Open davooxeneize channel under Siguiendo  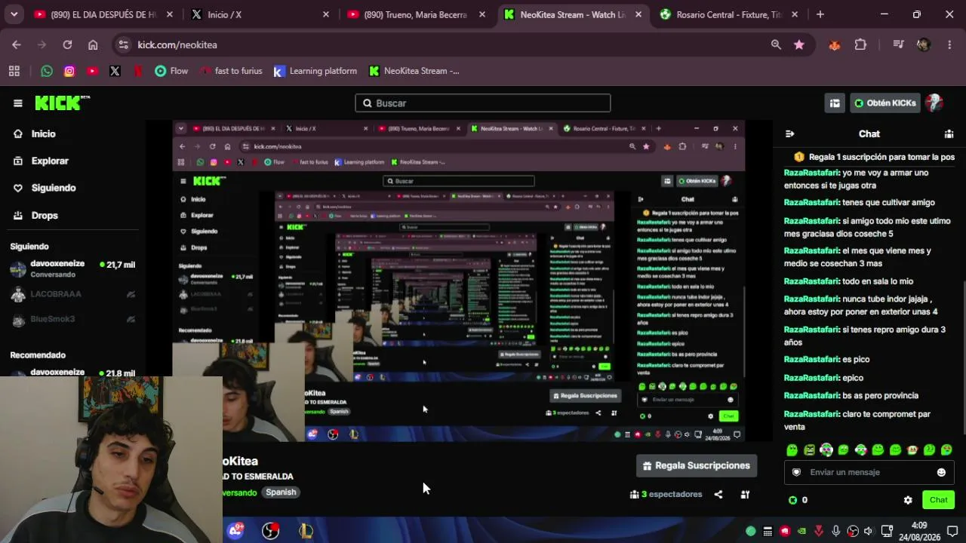tap(72, 268)
